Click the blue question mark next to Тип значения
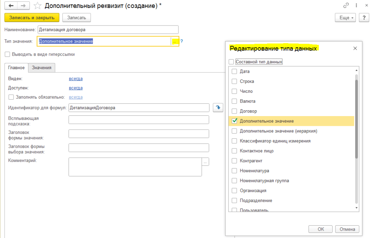Screen dimensions: 373x238 click(x=181, y=41)
